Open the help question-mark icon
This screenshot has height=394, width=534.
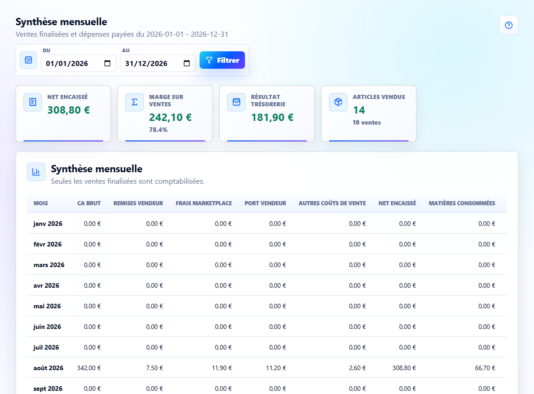click(508, 25)
